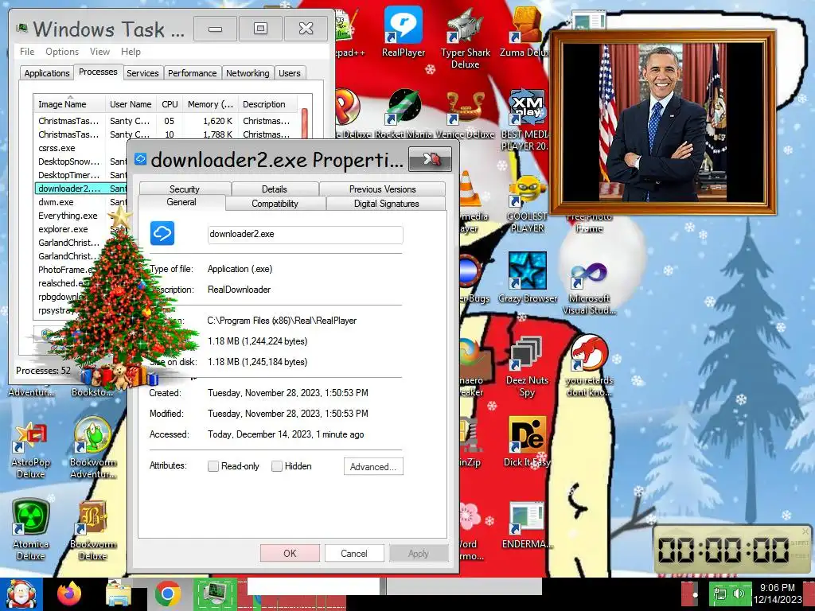Open Bookworm Adventures desktop icon
815x611 pixels.
pos(93,448)
